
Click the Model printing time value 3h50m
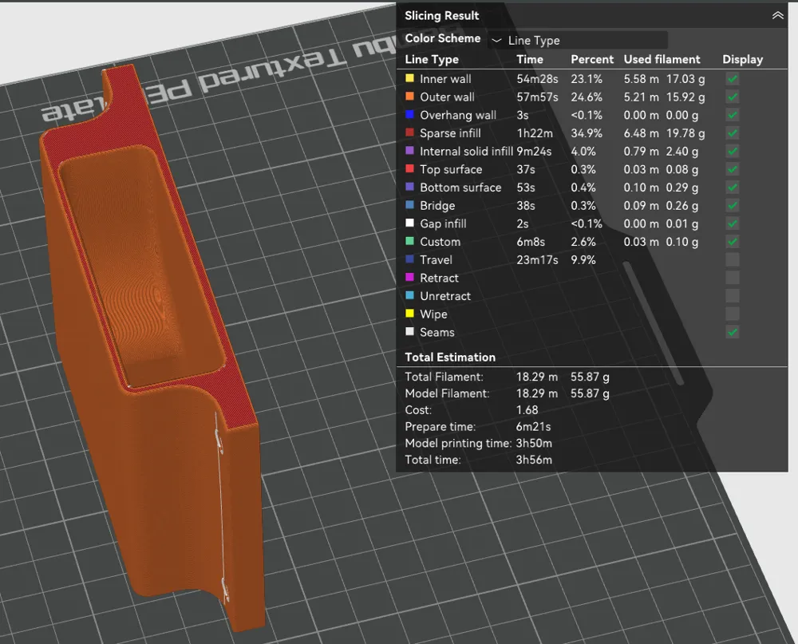[534, 444]
